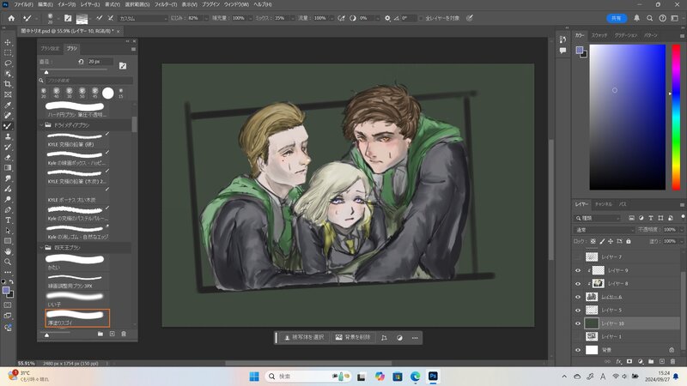Select the Rectangle shape tool
687x386 pixels.
[x=8, y=241]
